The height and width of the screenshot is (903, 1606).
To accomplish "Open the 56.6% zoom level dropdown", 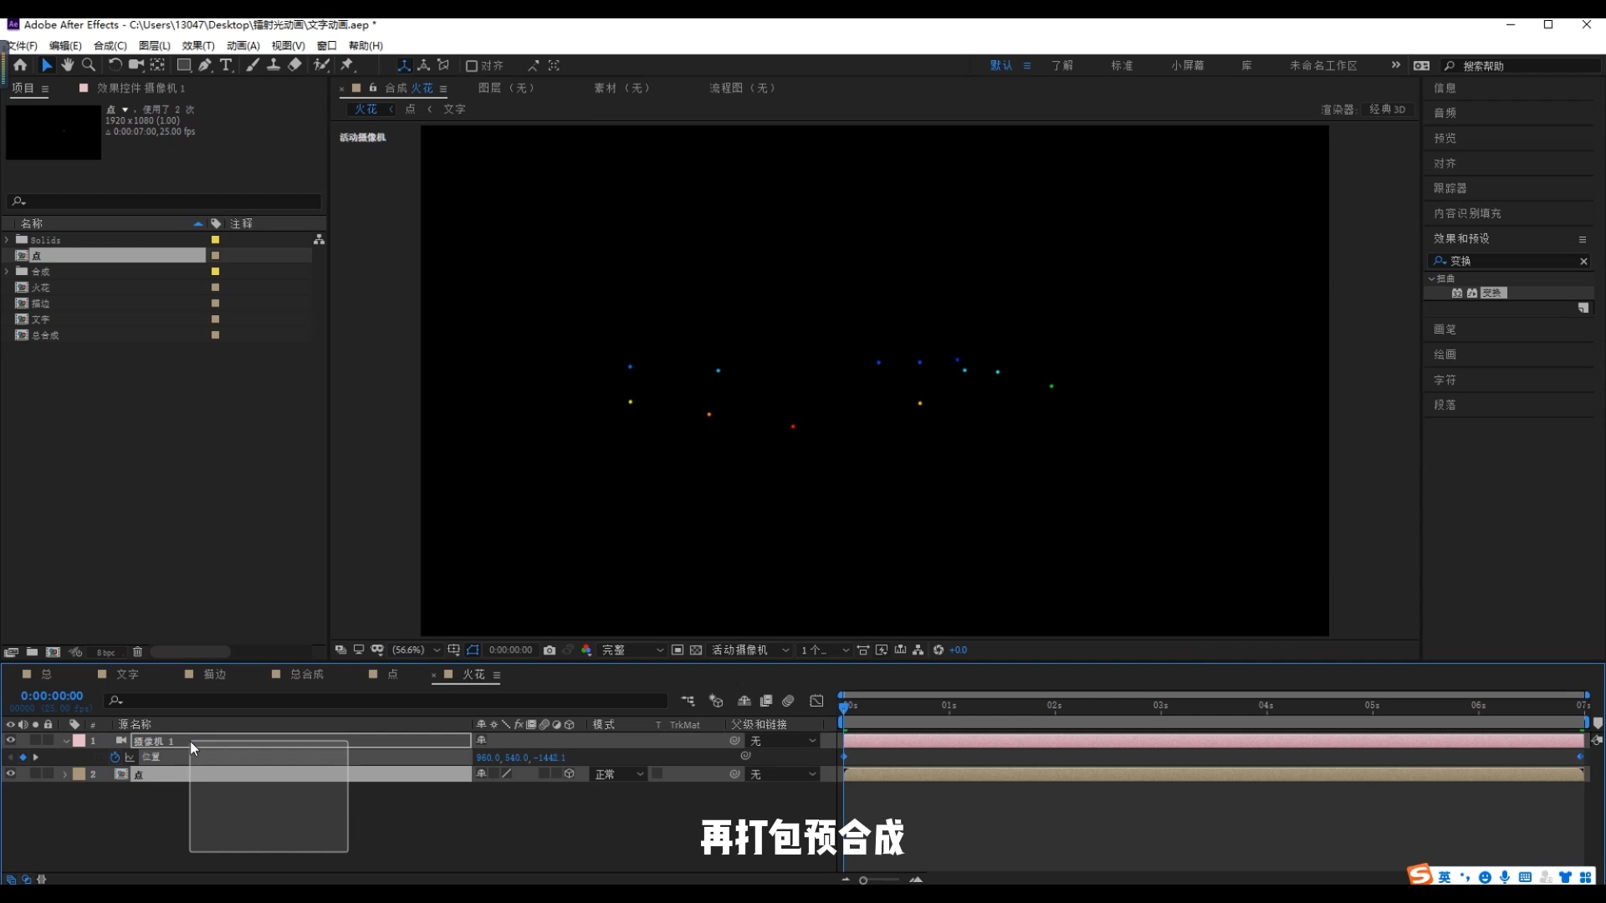I will [435, 650].
